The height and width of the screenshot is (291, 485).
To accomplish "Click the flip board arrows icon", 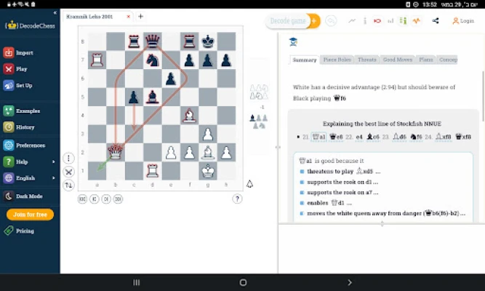I will [68, 185].
